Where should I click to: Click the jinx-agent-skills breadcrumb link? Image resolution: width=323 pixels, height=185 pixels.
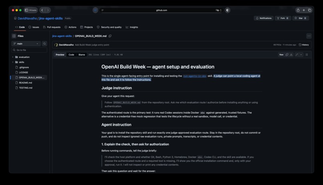point(62,36)
